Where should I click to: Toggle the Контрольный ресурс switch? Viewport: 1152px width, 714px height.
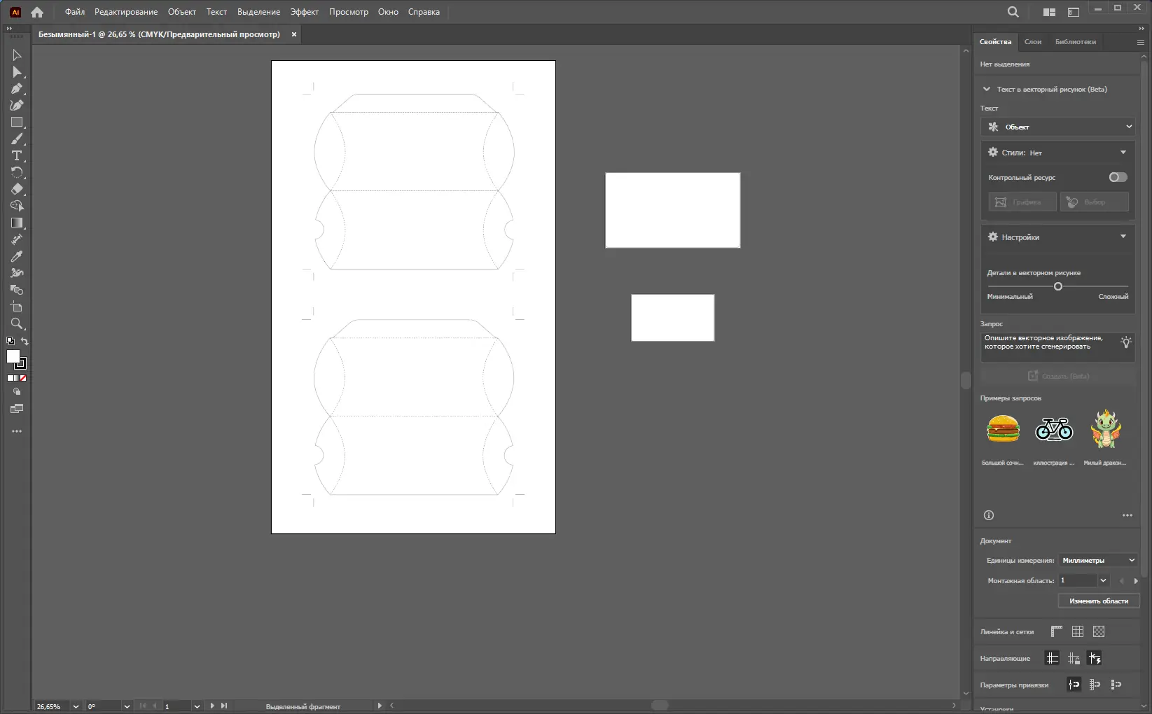coord(1118,177)
